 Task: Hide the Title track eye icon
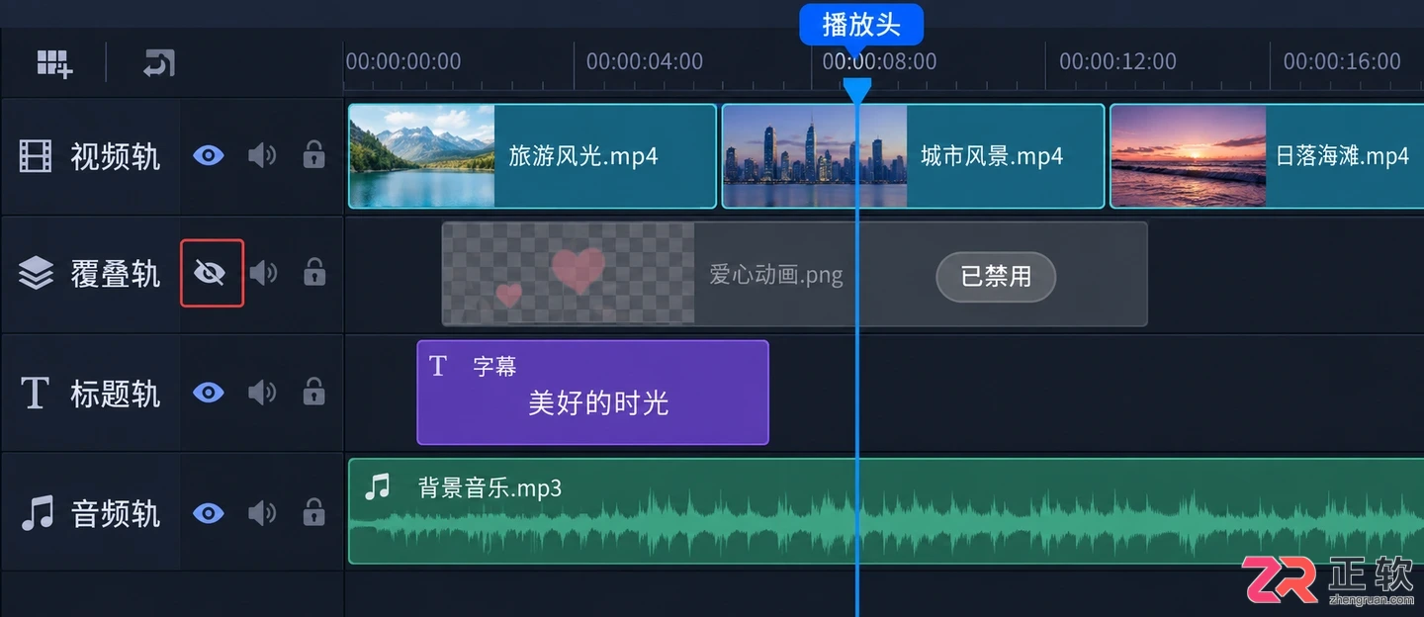point(209,393)
